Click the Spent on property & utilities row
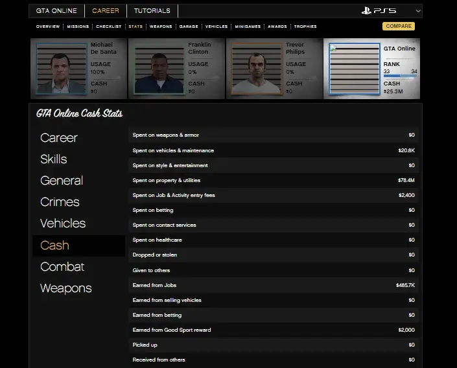The image size is (457, 368). [274, 180]
